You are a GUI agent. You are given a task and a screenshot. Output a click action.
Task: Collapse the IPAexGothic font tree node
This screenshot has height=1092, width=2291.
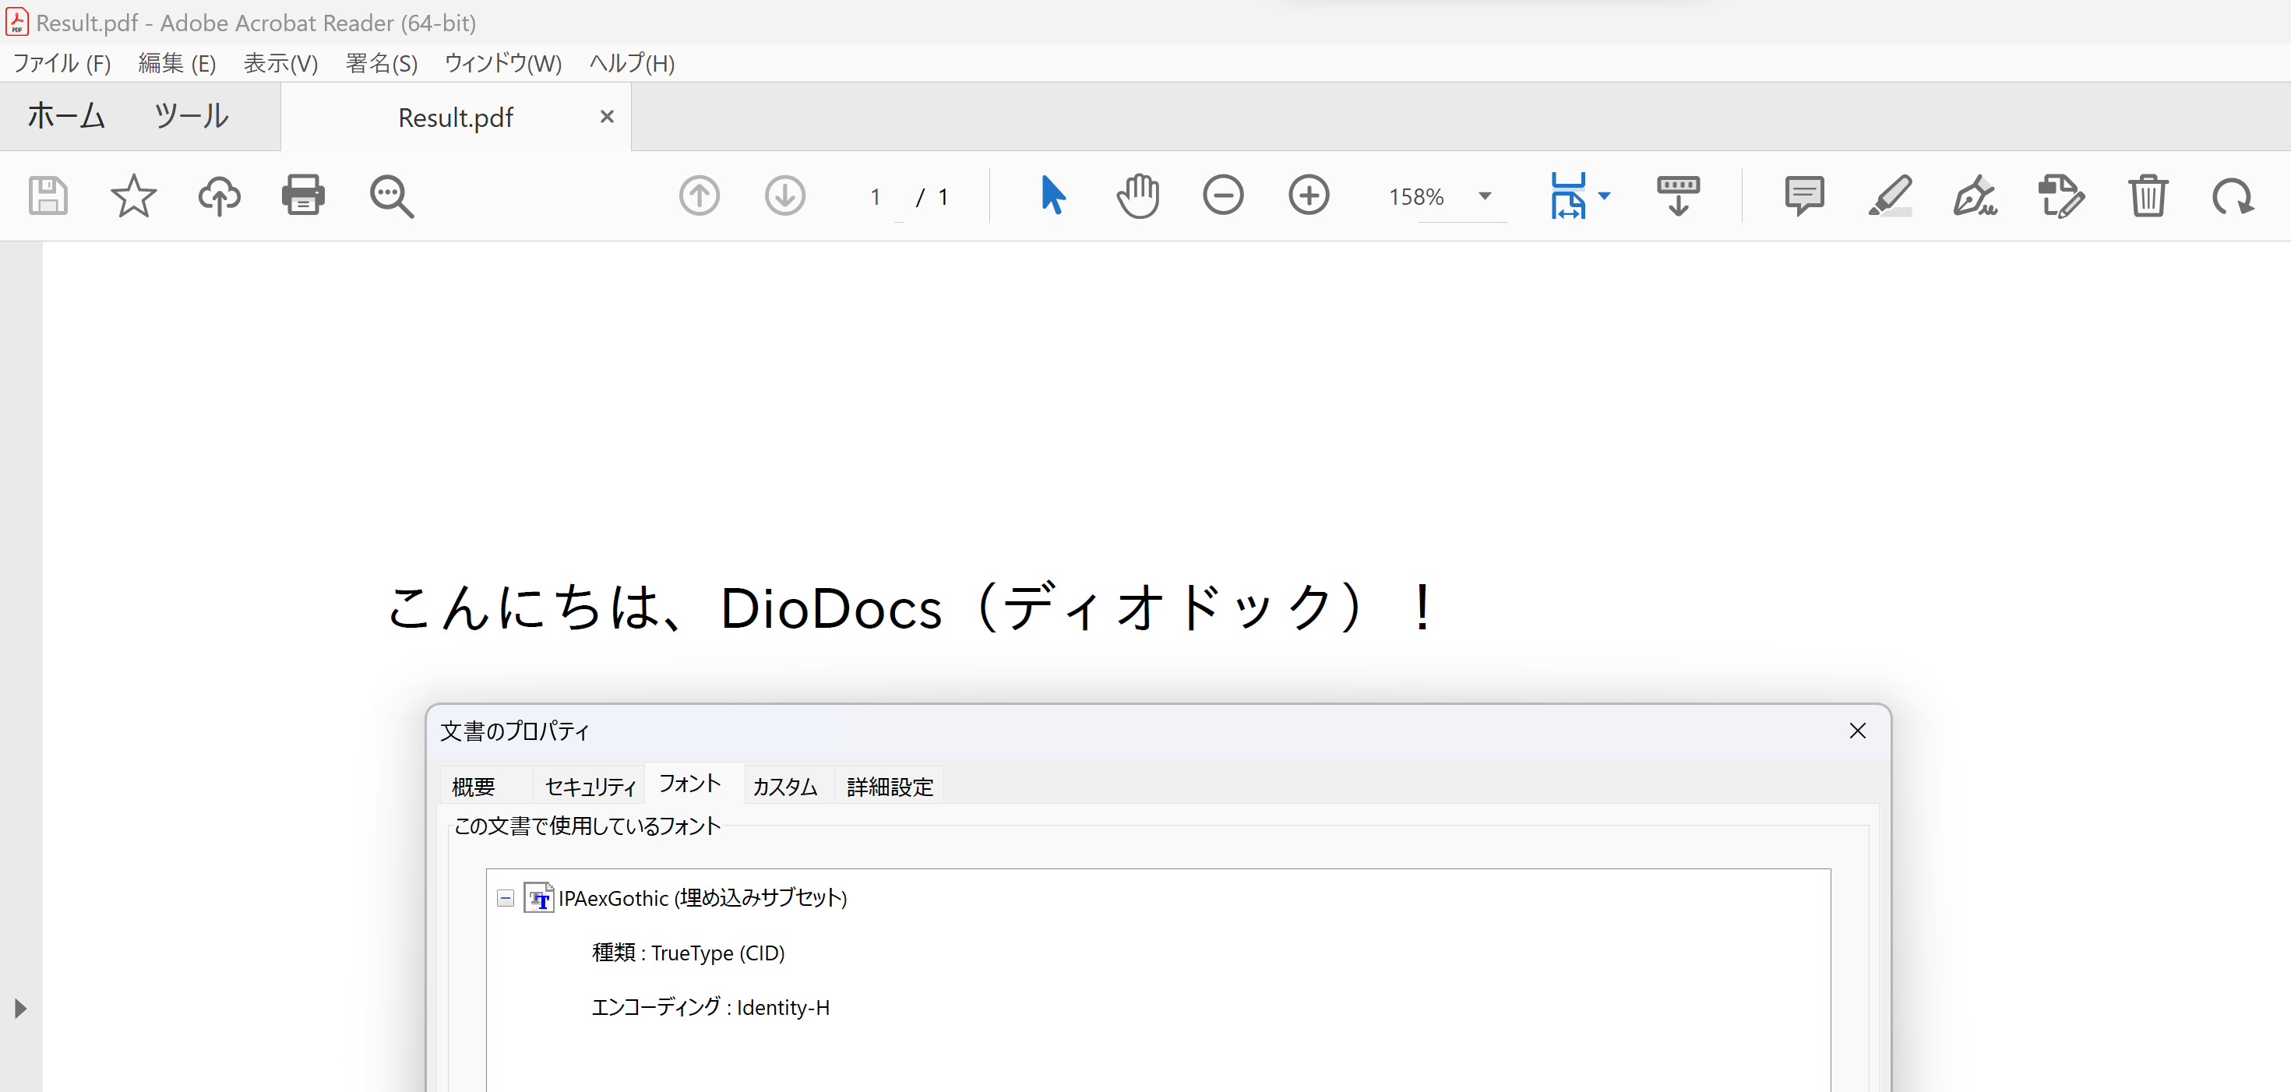505,898
